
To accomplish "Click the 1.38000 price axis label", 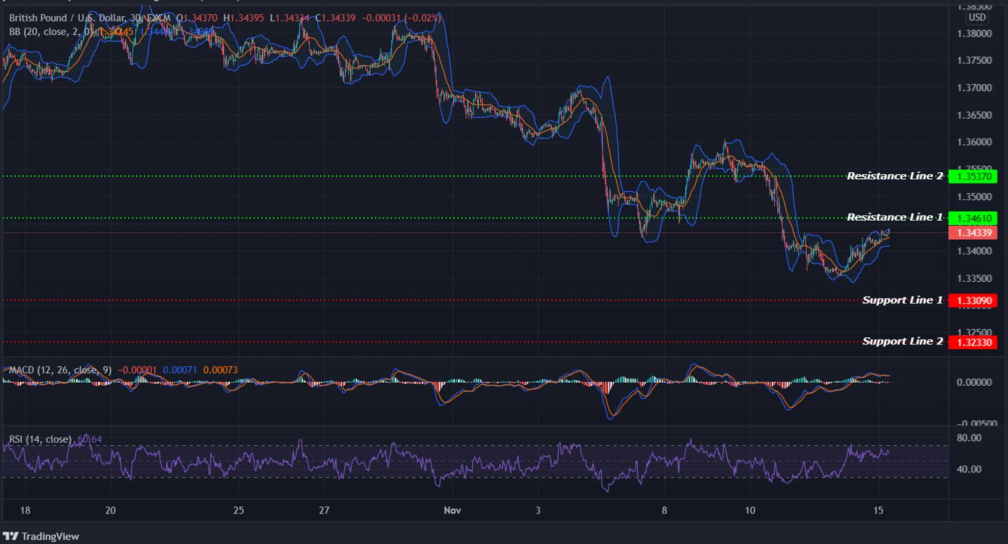I will coord(974,34).
